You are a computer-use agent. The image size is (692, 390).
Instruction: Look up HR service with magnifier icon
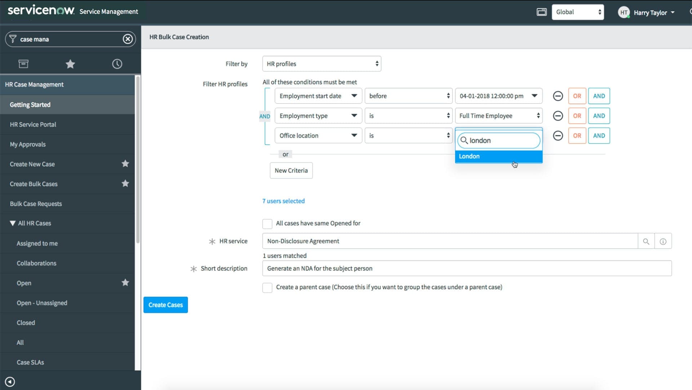point(646,241)
